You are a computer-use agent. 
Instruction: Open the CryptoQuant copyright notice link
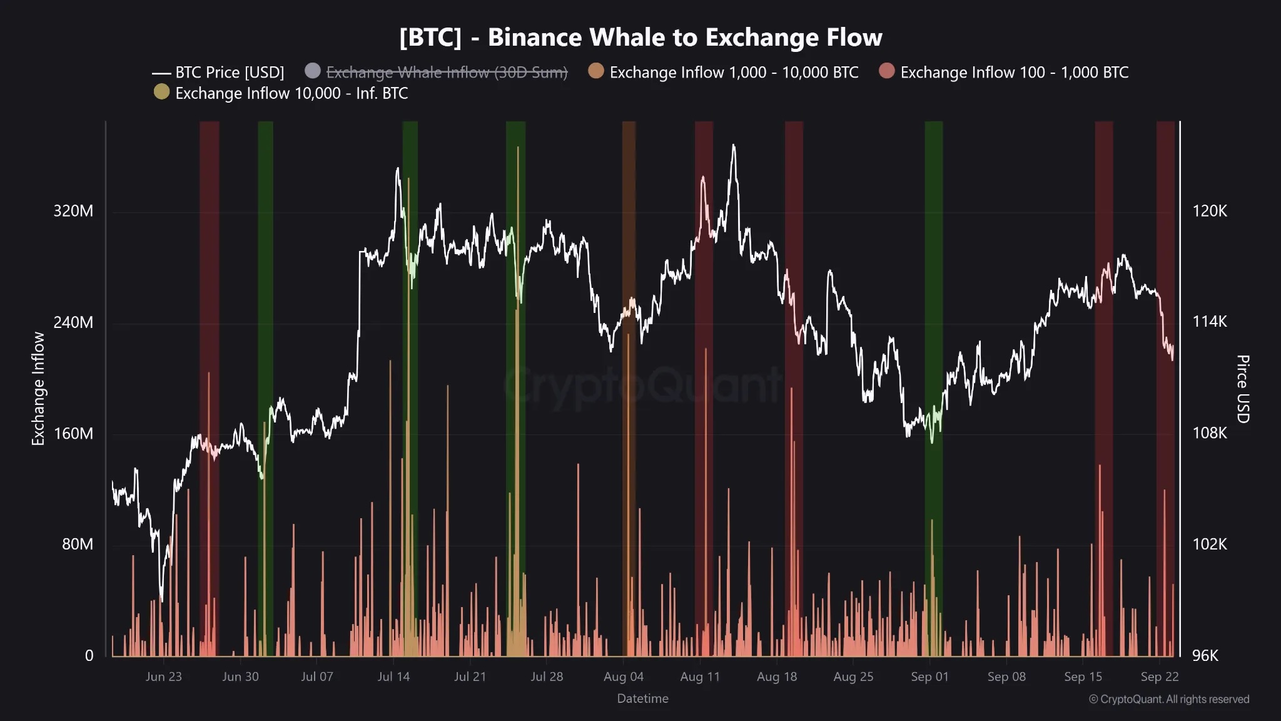1168,699
